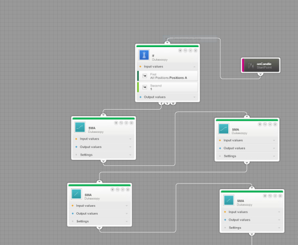Collapse the Input values section of the IF block
The height and width of the screenshot is (245, 298).
pos(194,67)
